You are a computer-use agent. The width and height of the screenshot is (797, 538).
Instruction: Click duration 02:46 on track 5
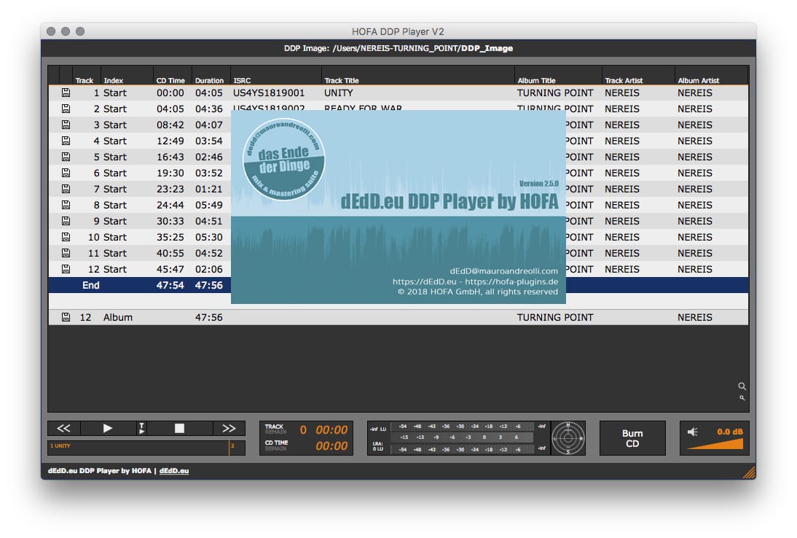click(x=209, y=157)
